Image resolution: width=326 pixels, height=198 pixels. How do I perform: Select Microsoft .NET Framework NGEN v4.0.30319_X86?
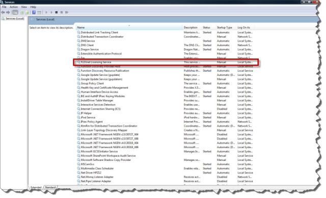coord(110,147)
